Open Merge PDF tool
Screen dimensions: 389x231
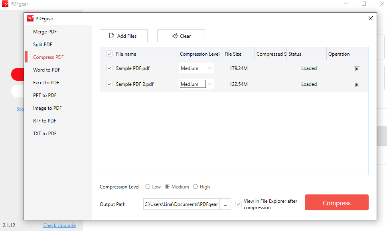(x=45, y=32)
